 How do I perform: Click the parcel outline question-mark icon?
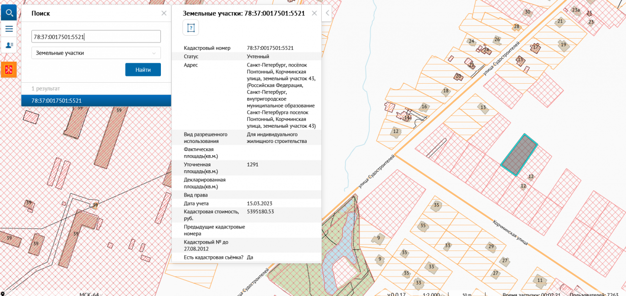tap(191, 28)
